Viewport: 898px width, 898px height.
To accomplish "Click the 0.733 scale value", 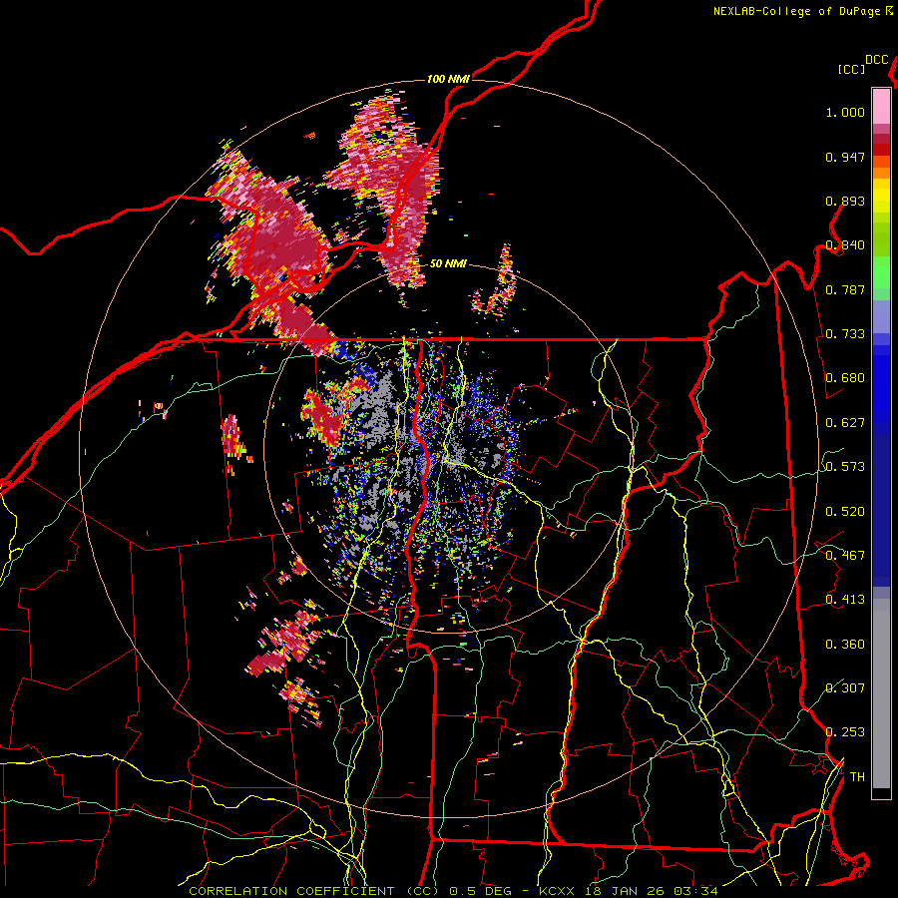I will click(845, 334).
